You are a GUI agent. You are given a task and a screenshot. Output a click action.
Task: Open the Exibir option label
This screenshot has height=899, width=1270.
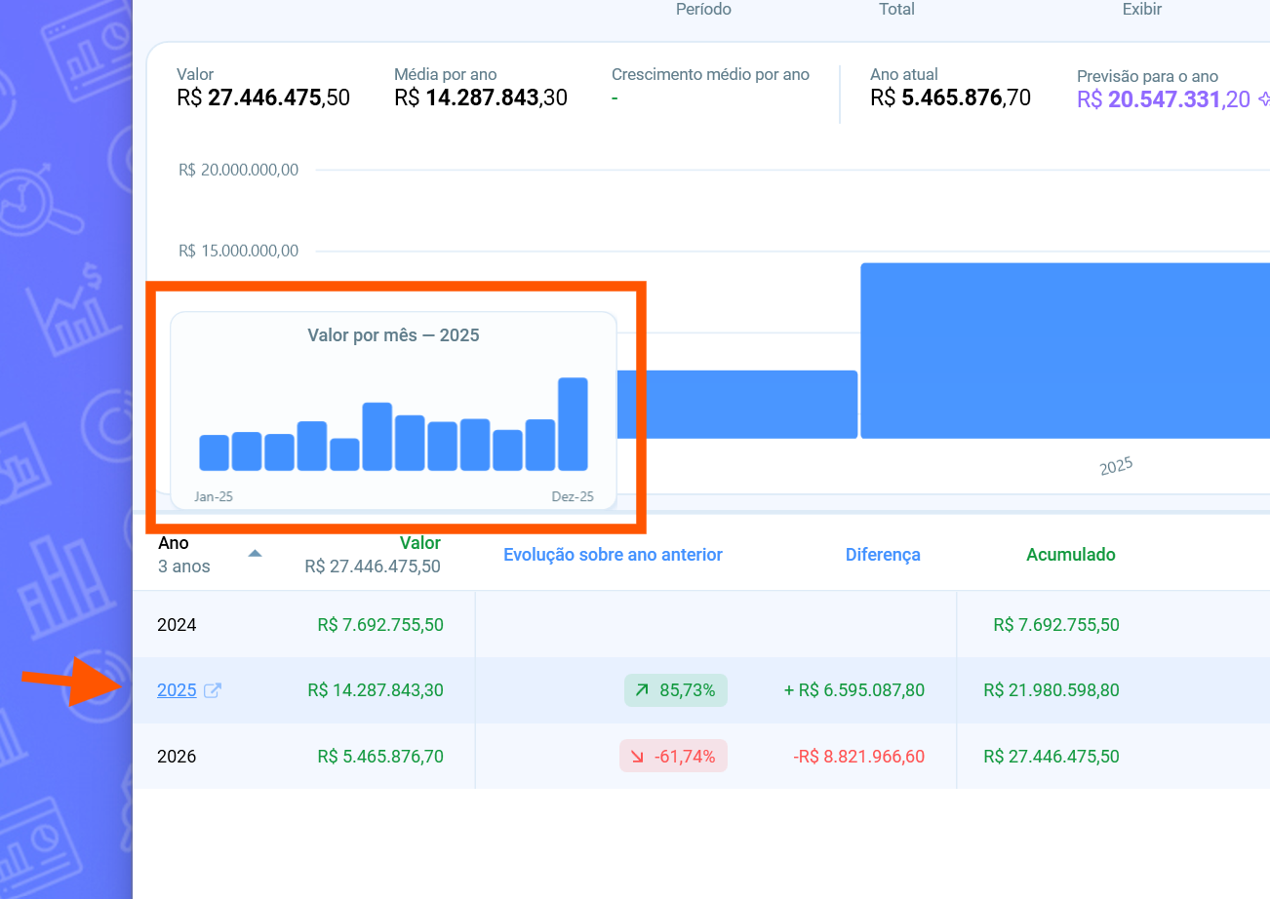click(x=1141, y=10)
